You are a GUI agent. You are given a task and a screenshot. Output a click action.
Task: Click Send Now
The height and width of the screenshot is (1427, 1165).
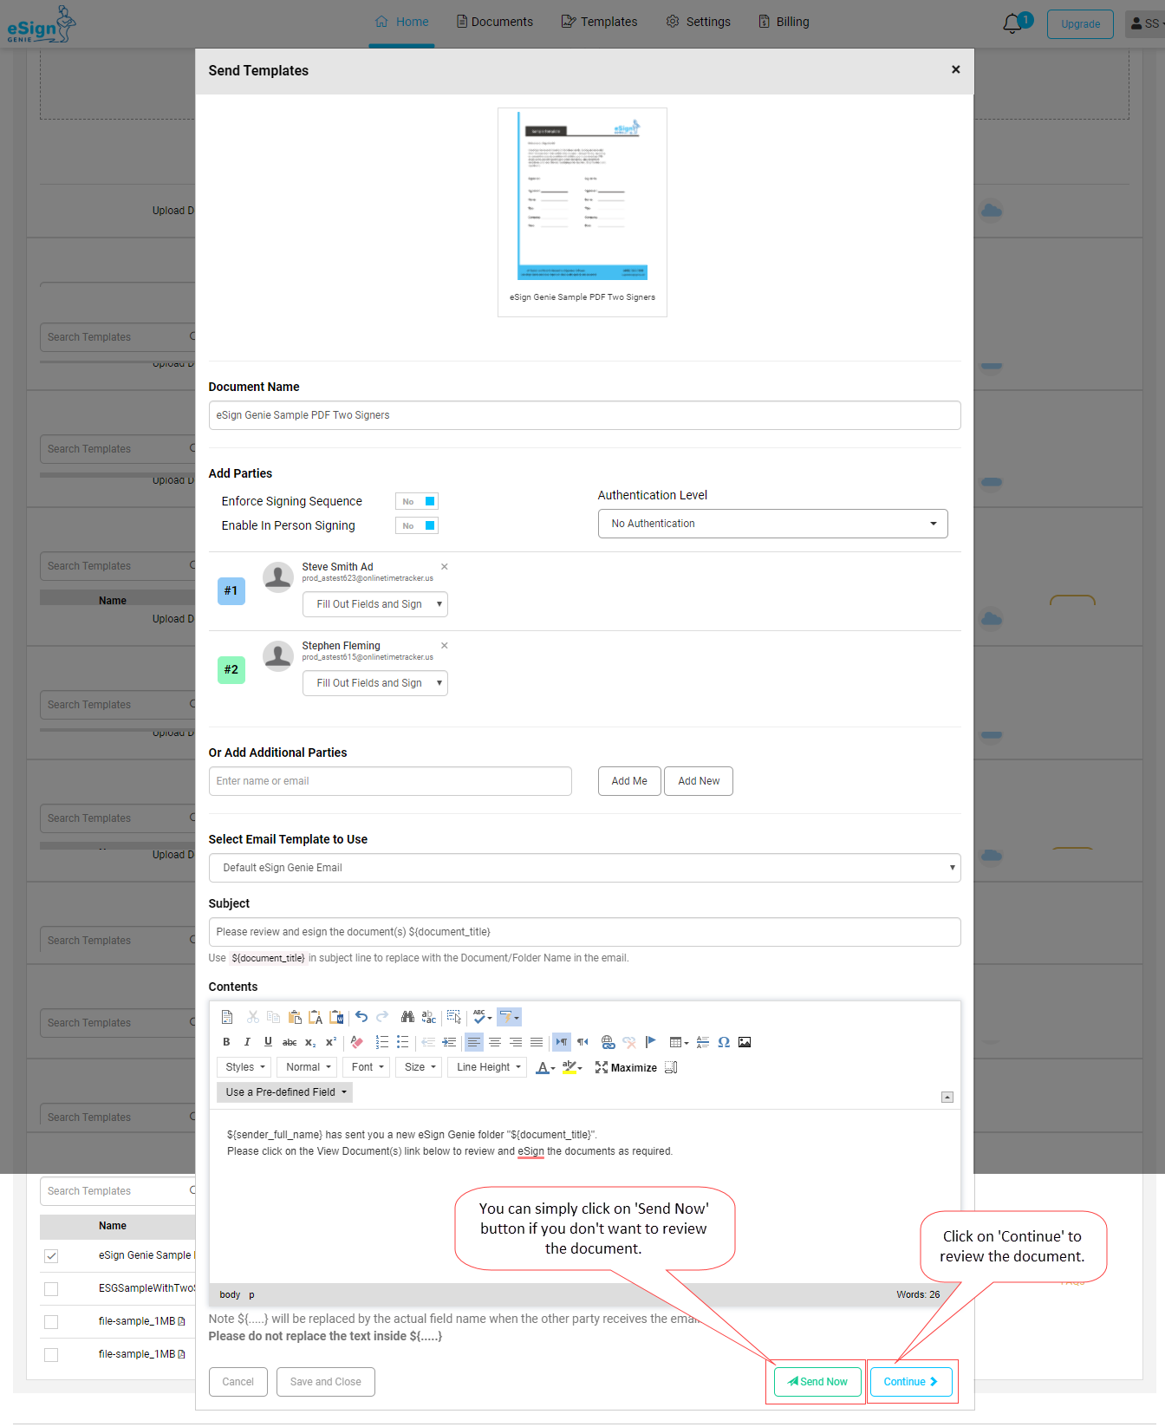tap(817, 1382)
